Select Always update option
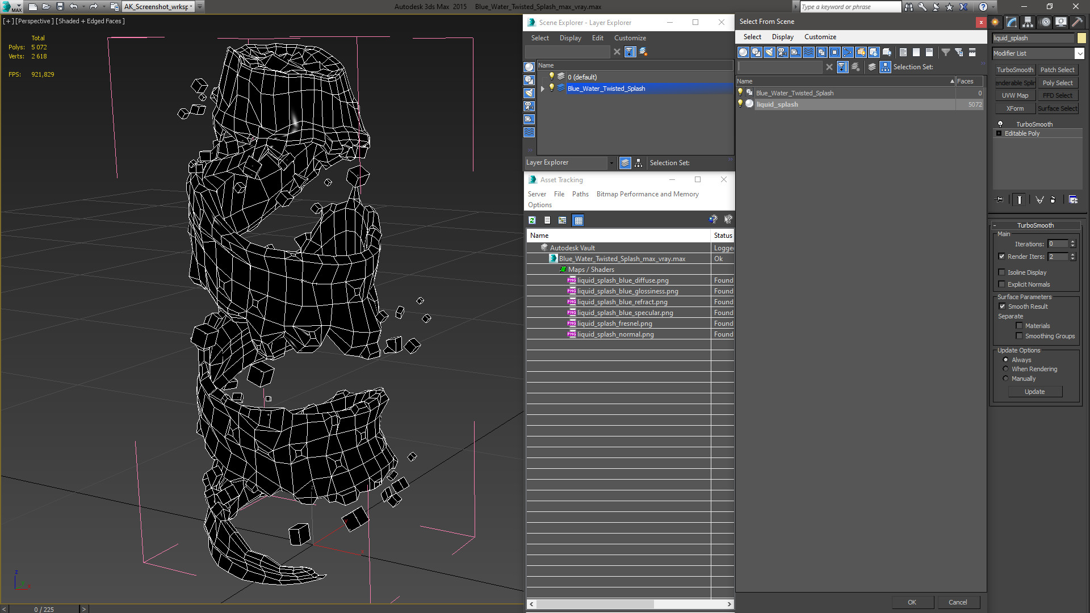The image size is (1090, 613). 1005,360
